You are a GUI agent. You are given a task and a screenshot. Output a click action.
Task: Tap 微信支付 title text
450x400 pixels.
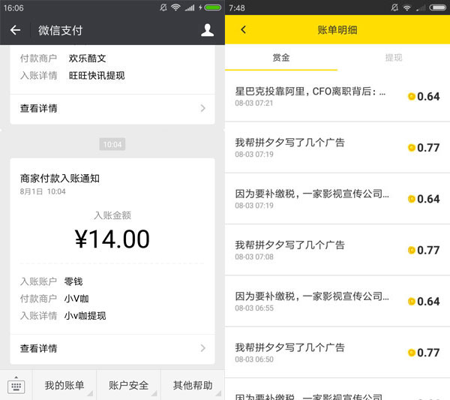coord(60,30)
